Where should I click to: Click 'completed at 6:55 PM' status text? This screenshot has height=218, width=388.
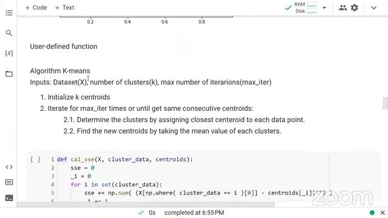coord(194,213)
